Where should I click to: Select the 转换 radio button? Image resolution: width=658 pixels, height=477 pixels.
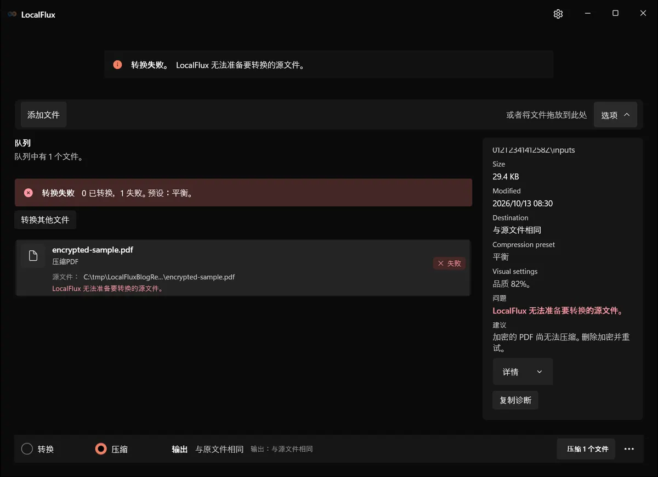pyautogui.click(x=27, y=449)
